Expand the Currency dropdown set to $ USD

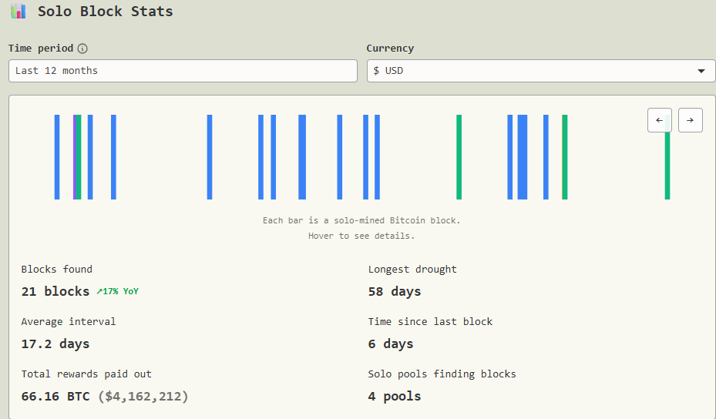click(540, 71)
